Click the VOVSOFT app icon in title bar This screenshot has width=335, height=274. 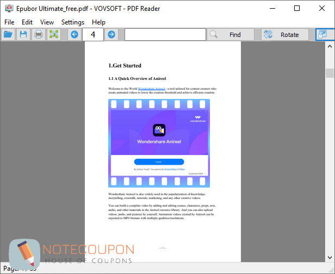click(9, 8)
